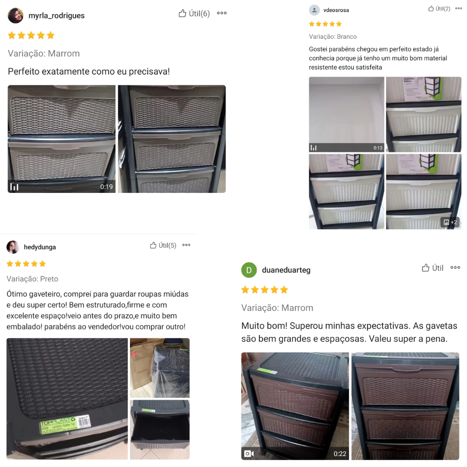Play the 0:19 video in myrla_rodrigues review

[x=62, y=139]
